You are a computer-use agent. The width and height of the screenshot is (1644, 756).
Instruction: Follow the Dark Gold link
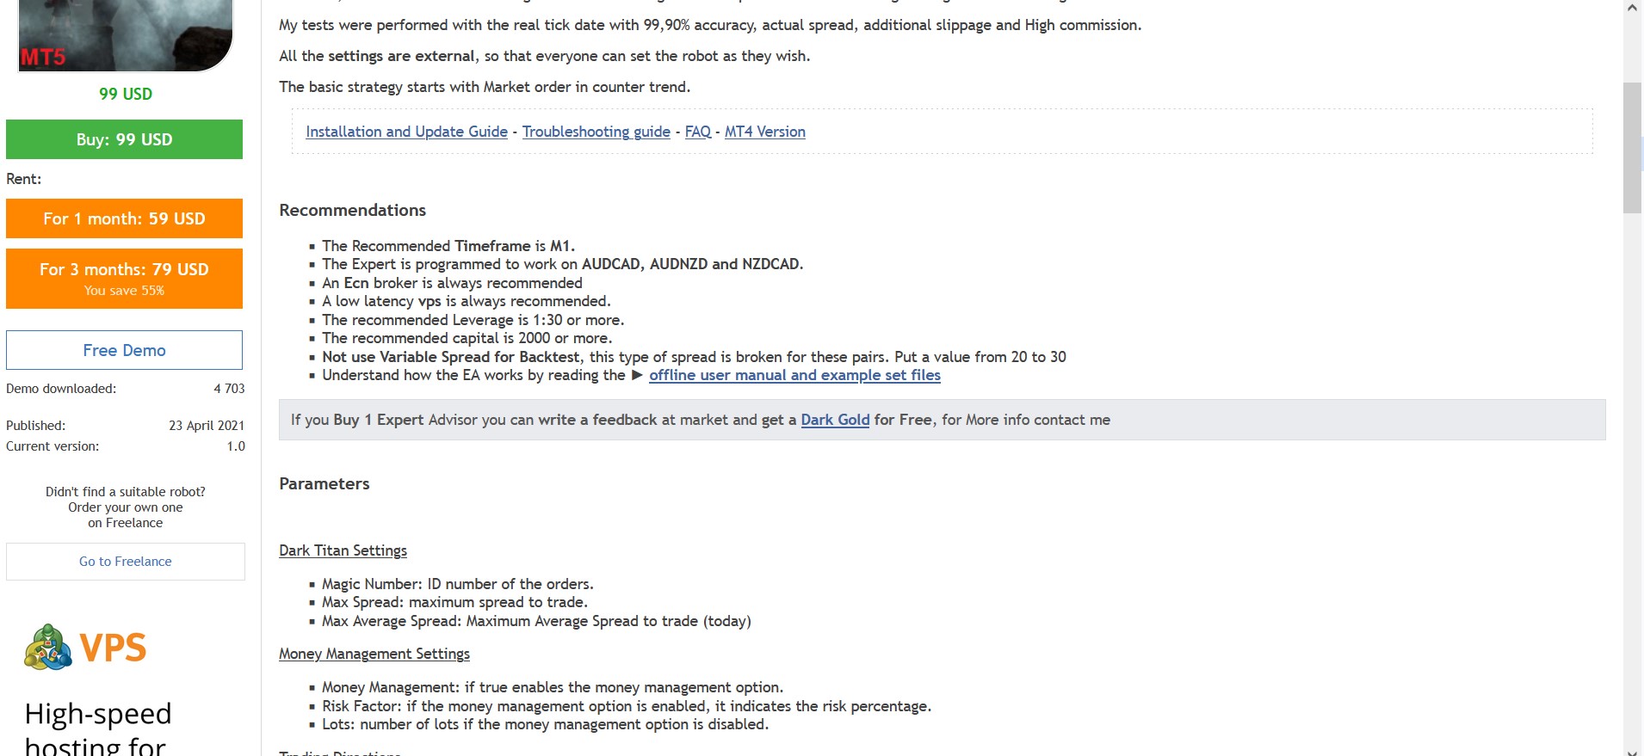(x=835, y=420)
